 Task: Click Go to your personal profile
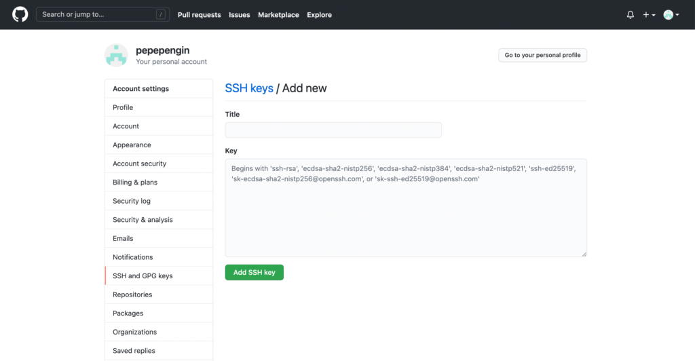(542, 55)
